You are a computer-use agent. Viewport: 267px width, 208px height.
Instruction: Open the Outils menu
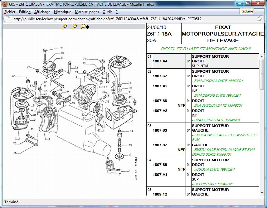click(x=107, y=12)
